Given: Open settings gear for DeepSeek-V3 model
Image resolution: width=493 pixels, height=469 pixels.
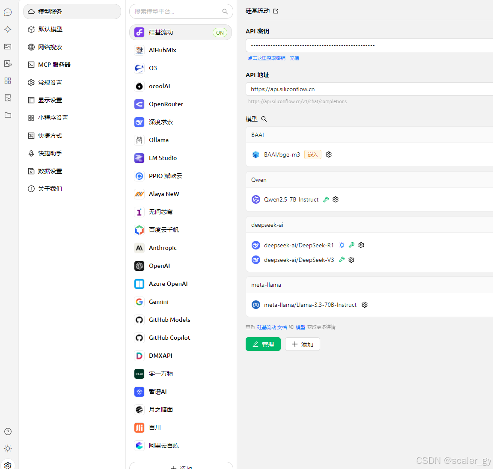Looking at the screenshot, I should click(351, 260).
